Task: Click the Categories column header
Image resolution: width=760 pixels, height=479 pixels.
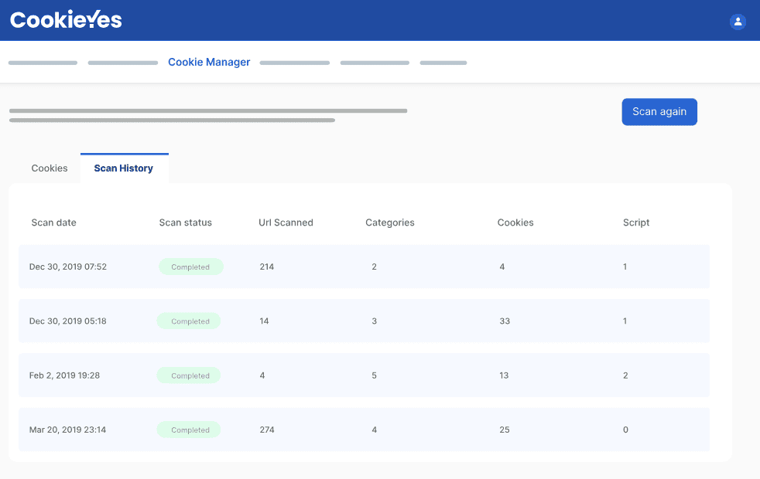Action: 389,223
